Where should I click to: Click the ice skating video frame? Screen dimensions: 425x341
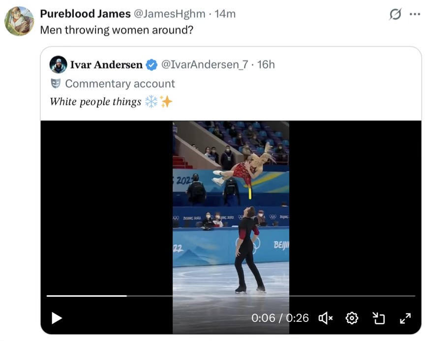pyautogui.click(x=231, y=206)
